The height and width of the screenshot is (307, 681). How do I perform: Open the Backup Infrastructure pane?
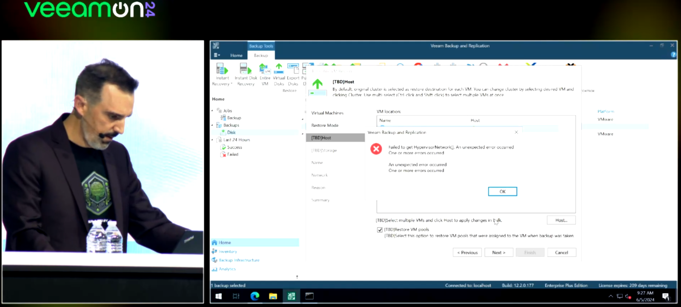tap(239, 260)
